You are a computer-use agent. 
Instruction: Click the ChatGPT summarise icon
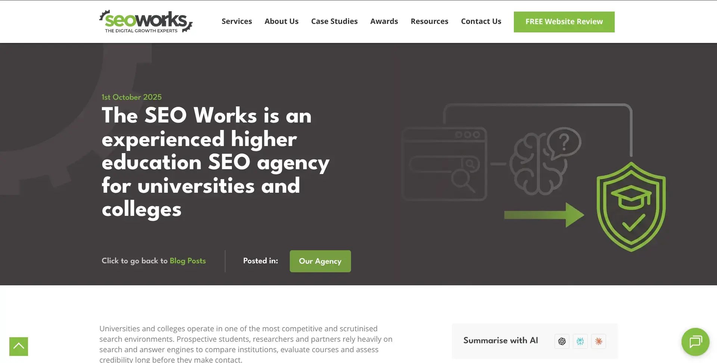click(562, 341)
